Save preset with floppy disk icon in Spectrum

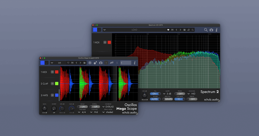pyautogui.click(x=172, y=30)
